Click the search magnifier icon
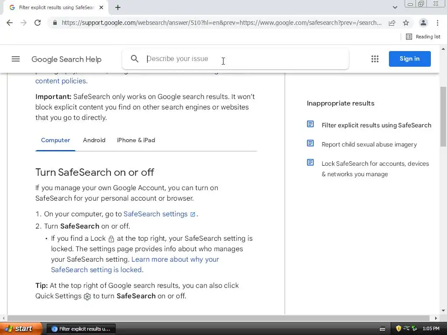Screen dimensions: 447x335 point(134,59)
